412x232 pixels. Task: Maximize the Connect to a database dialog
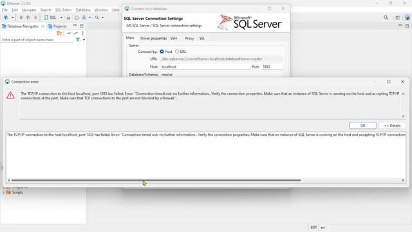pos(269,8)
